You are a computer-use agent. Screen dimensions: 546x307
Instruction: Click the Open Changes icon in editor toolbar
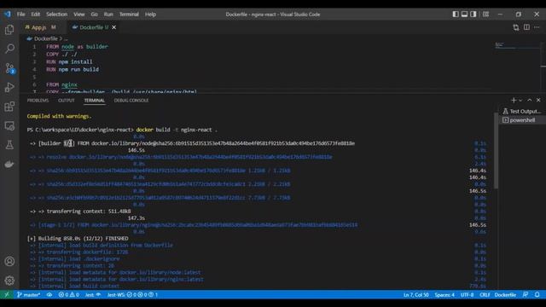(x=515, y=27)
